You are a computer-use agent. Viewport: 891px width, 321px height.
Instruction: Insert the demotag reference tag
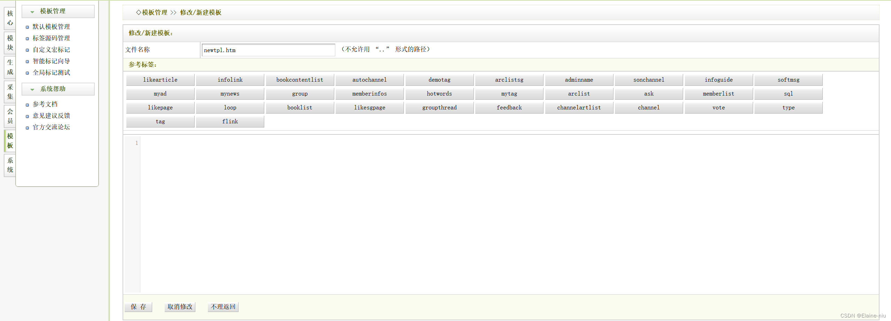pyautogui.click(x=439, y=80)
